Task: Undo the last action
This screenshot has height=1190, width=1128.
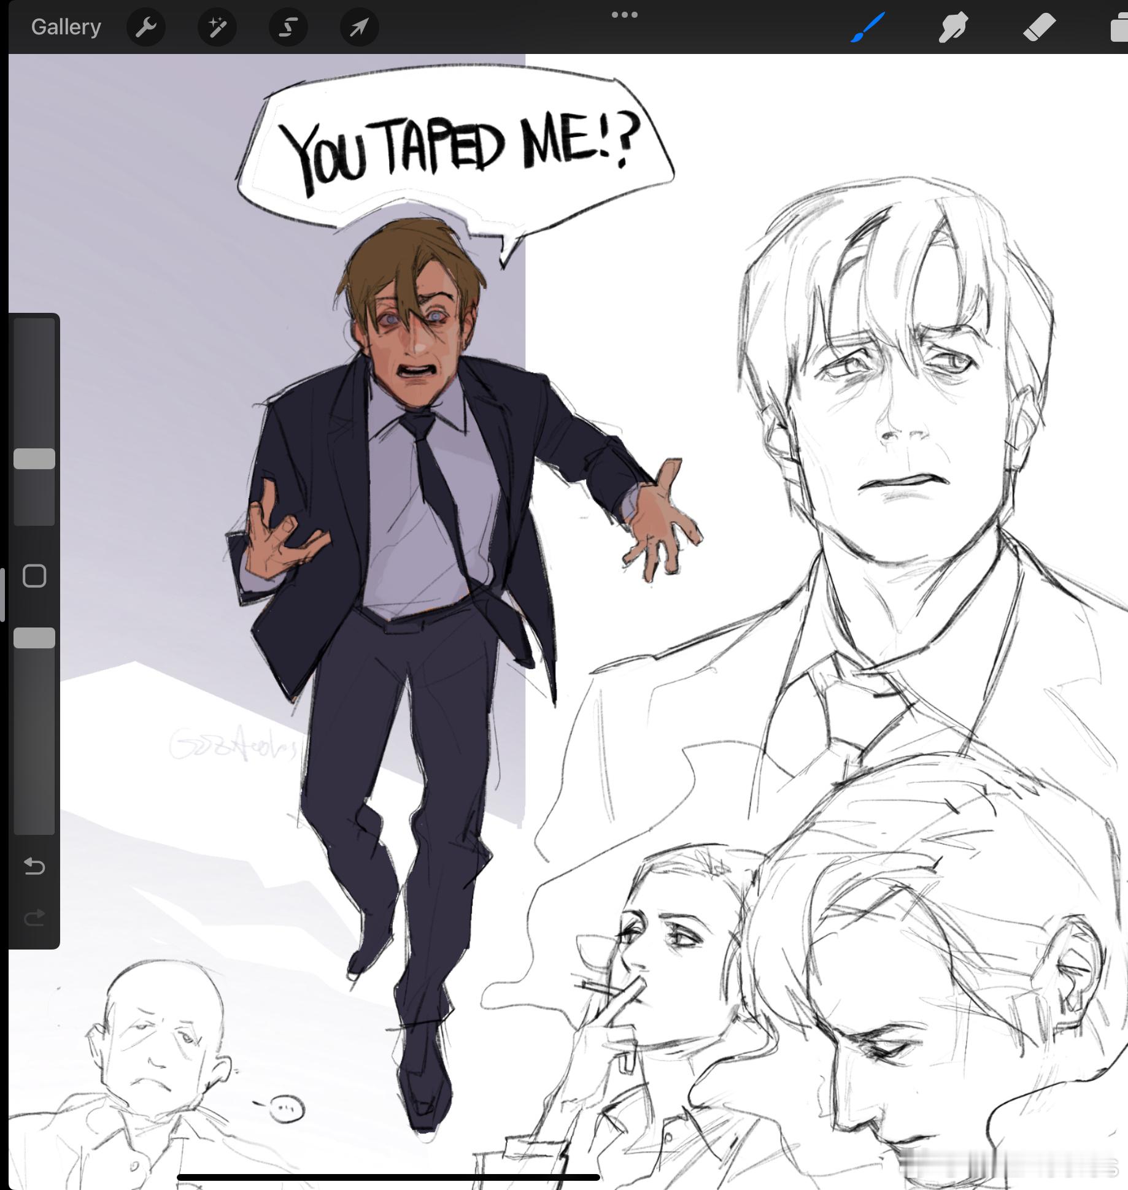Action: 34,866
